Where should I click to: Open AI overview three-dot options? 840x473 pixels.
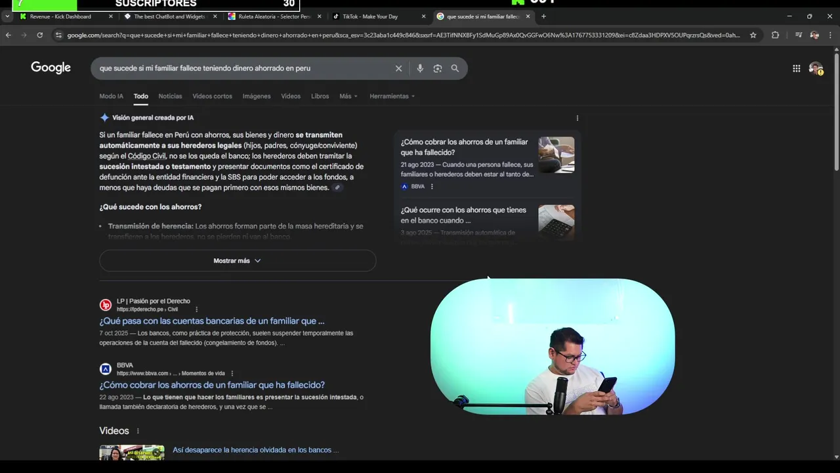(x=577, y=118)
